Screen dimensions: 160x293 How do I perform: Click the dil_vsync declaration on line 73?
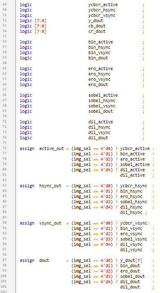tap(99, 132)
